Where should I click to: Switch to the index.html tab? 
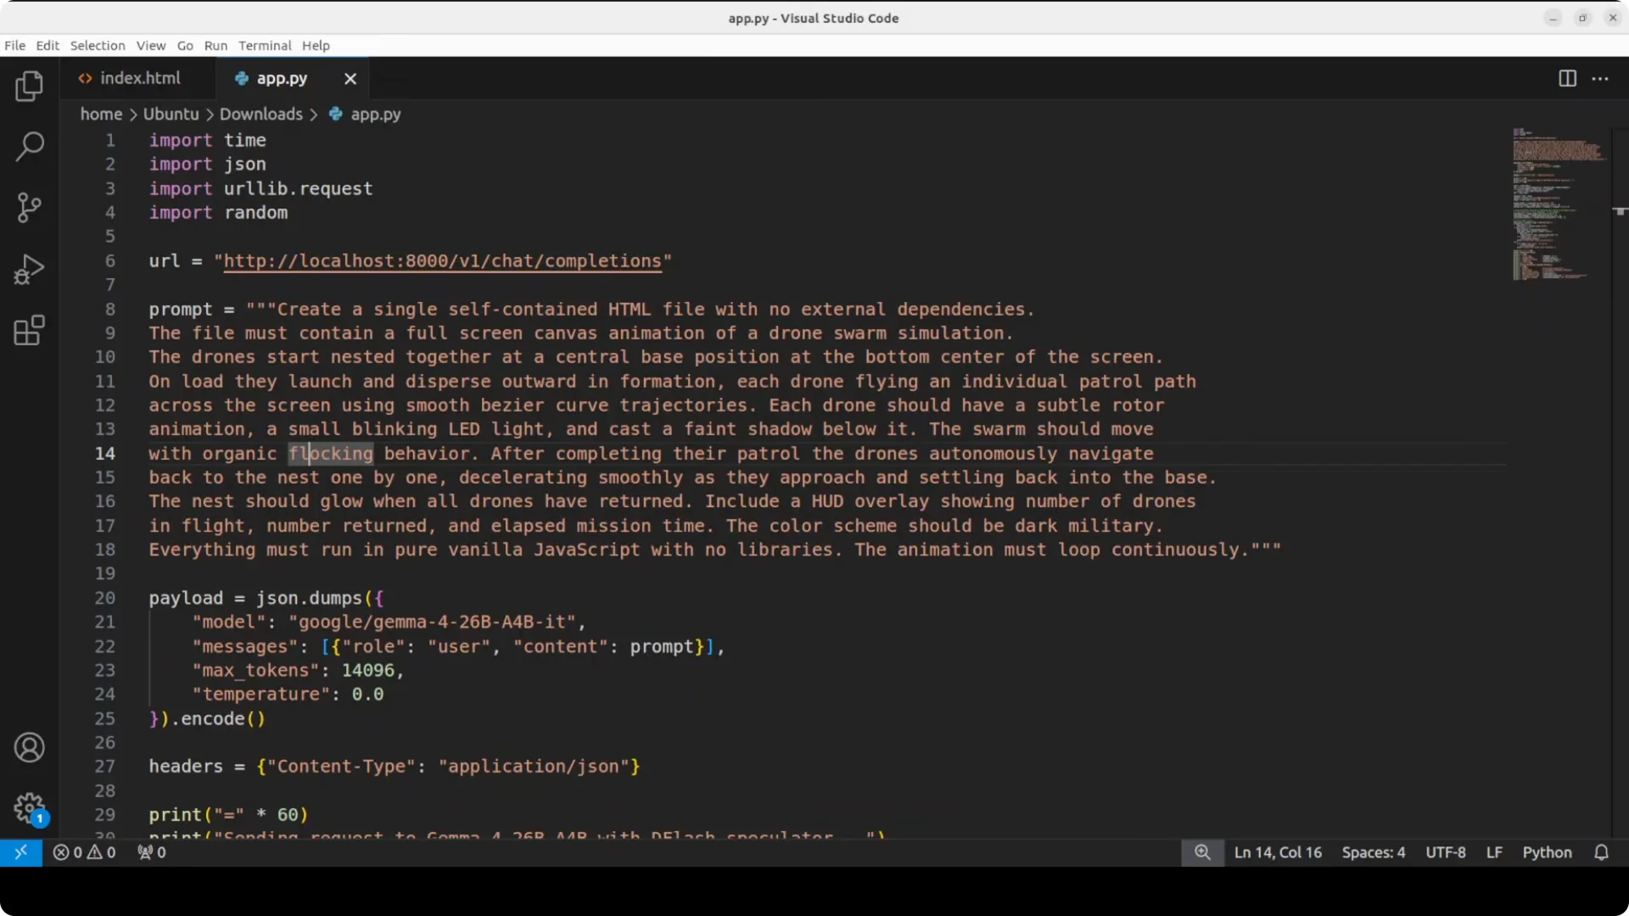(137, 78)
